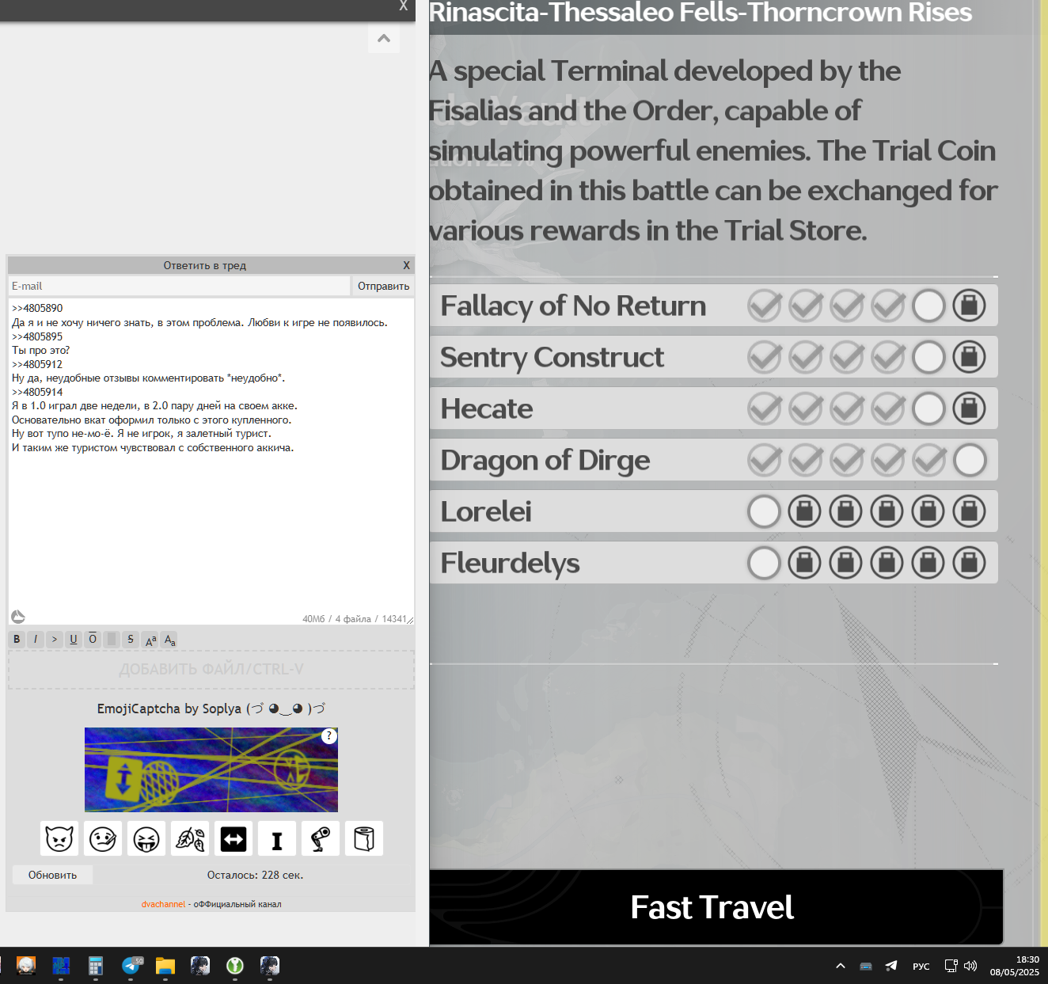Switch keyboard language РУС indicator

point(921,966)
